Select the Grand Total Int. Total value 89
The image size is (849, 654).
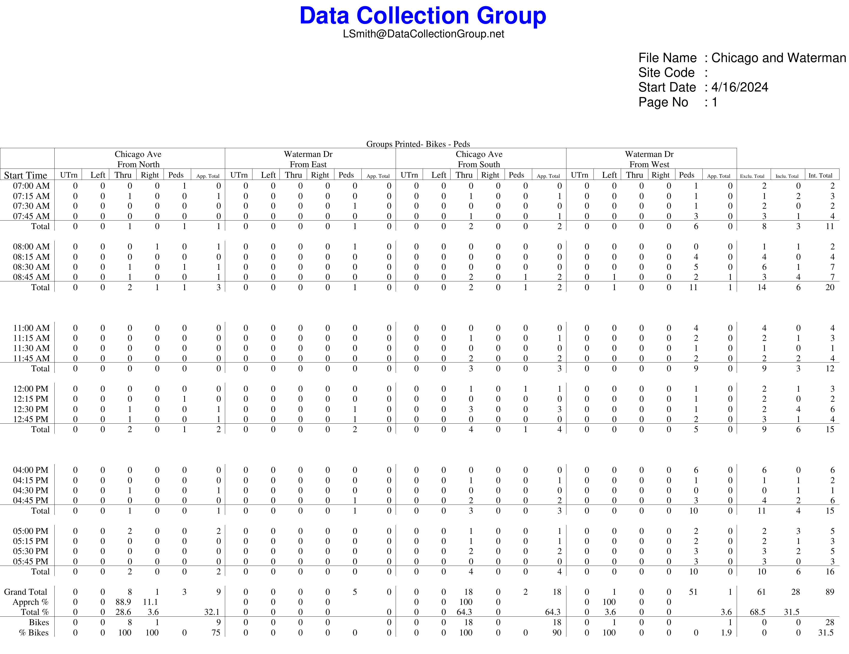[x=830, y=592]
